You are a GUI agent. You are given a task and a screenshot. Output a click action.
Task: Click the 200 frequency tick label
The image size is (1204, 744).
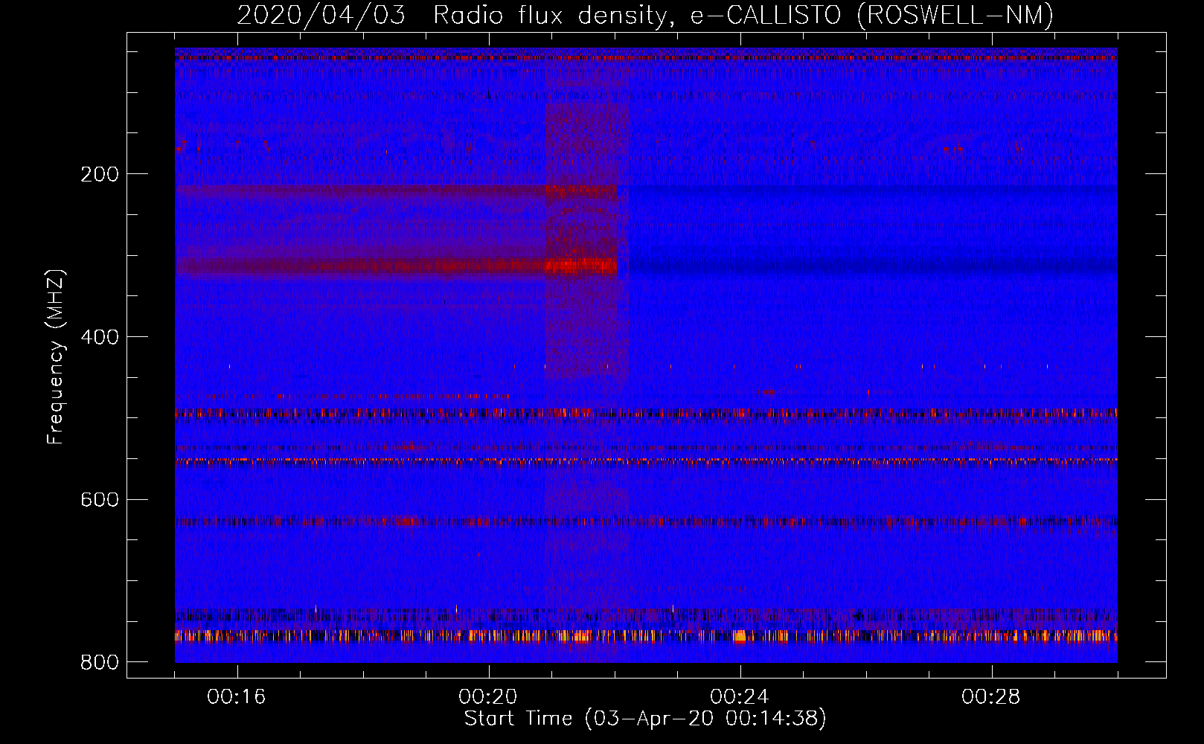tap(100, 174)
